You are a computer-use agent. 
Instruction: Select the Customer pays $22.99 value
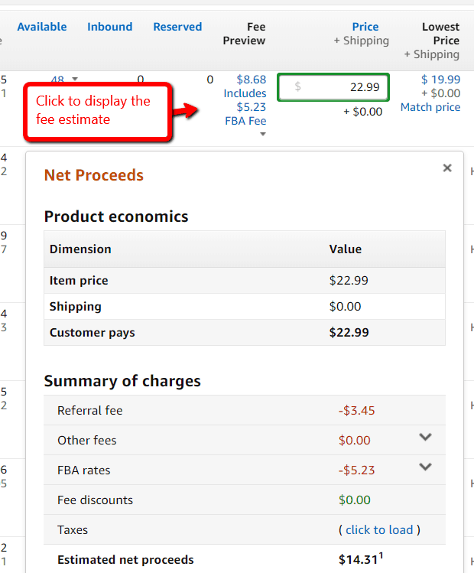(349, 333)
